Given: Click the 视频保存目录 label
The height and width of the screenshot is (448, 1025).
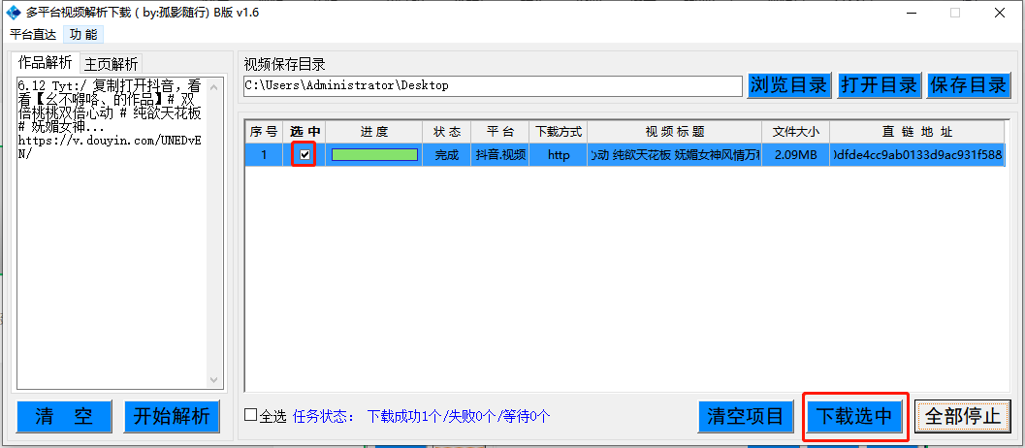Looking at the screenshot, I should click(284, 64).
